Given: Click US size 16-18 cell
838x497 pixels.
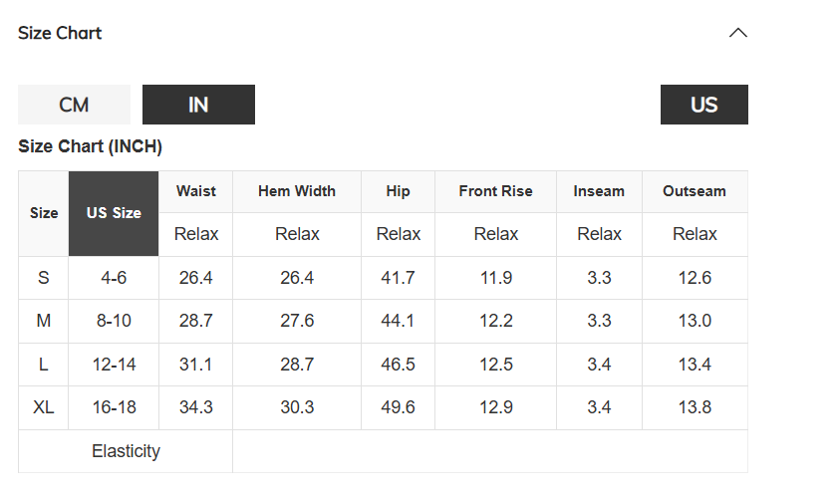Looking at the screenshot, I should tap(114, 407).
